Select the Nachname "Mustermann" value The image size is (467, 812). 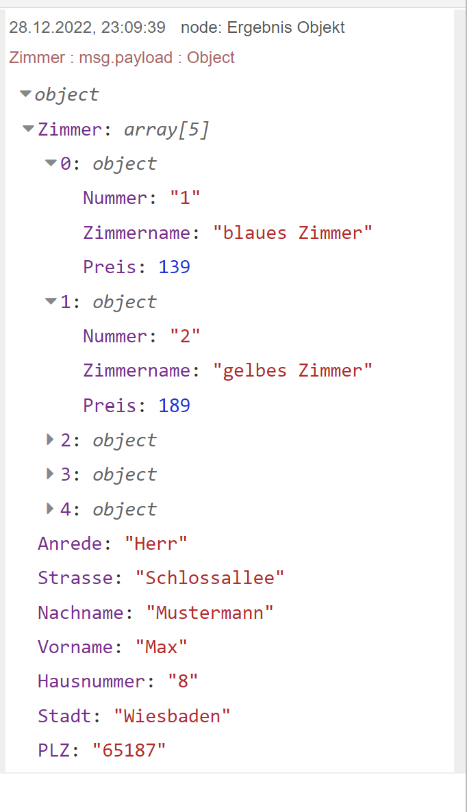click(x=210, y=613)
